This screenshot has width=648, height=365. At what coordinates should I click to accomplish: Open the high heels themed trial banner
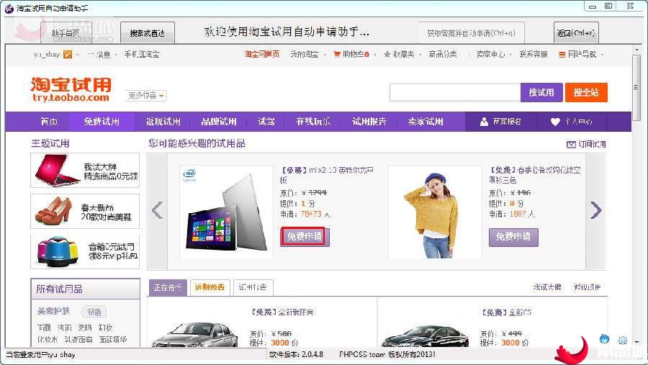(85, 211)
